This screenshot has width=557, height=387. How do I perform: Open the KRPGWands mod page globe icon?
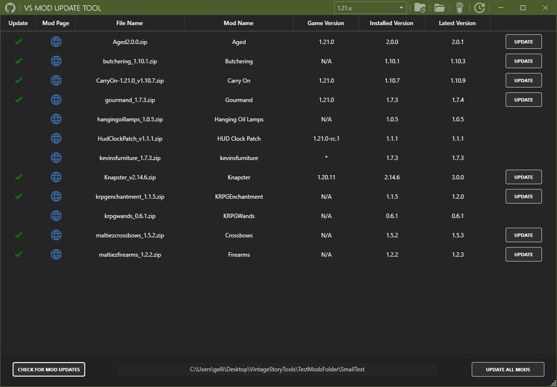[x=56, y=216]
